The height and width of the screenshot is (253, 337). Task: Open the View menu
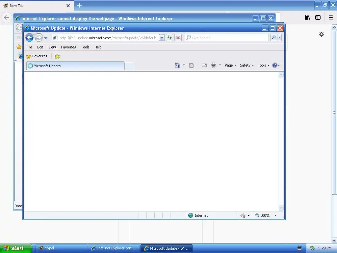tap(52, 47)
